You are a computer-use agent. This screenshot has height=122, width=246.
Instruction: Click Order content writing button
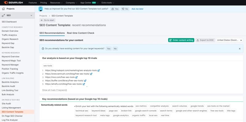pyautogui.click(x=181, y=40)
